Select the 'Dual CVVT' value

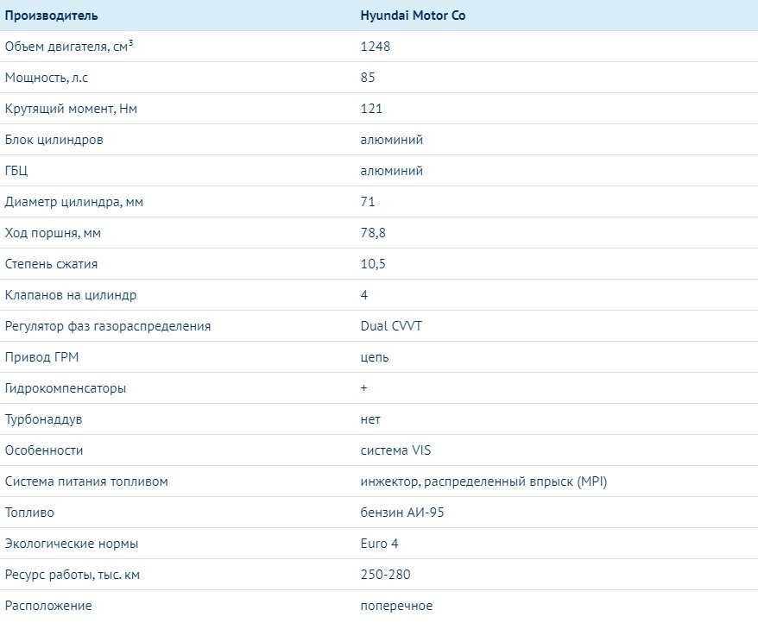point(391,326)
